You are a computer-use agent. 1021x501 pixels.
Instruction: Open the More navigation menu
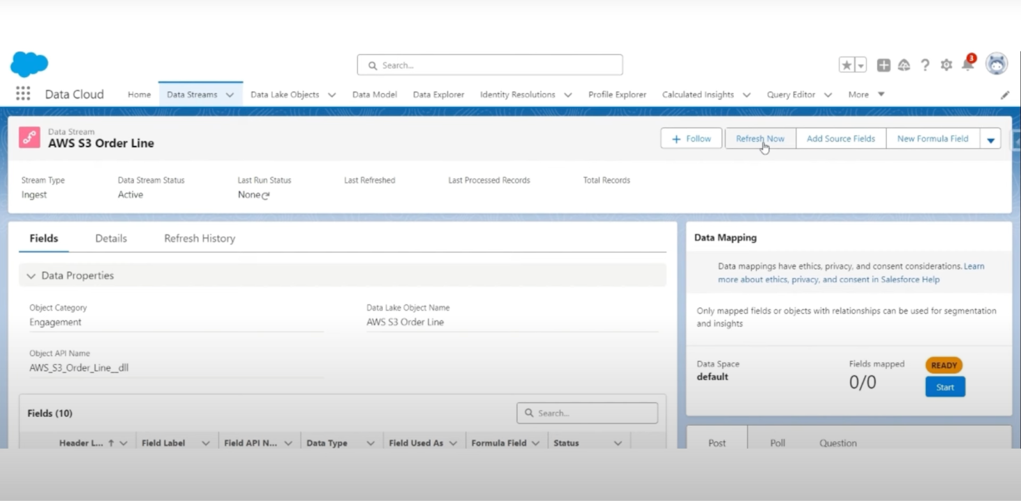[866, 94]
